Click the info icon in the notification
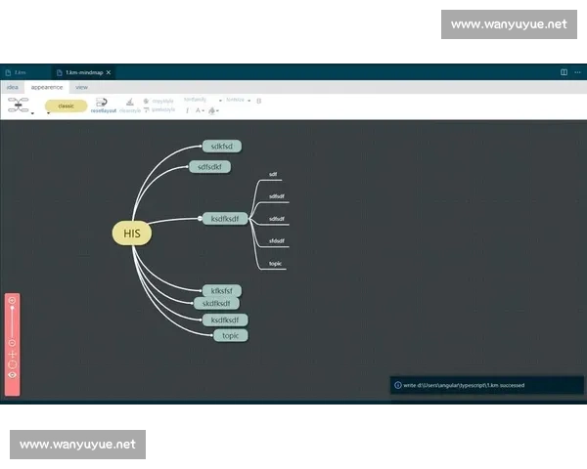The height and width of the screenshot is (469, 587). tap(397, 385)
